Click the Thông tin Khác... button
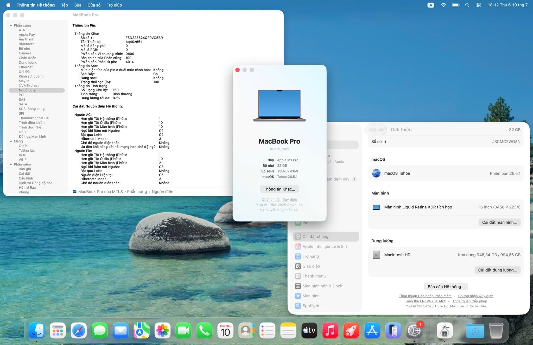The image size is (533, 345). point(279,189)
